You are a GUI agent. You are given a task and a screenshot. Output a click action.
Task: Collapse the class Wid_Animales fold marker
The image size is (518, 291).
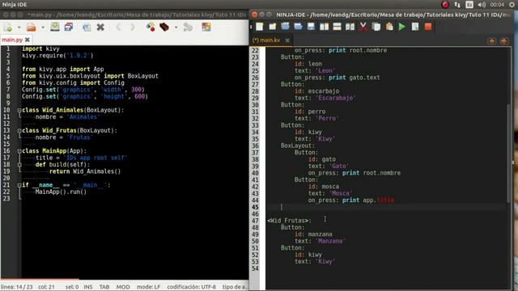pyautogui.click(x=19, y=110)
